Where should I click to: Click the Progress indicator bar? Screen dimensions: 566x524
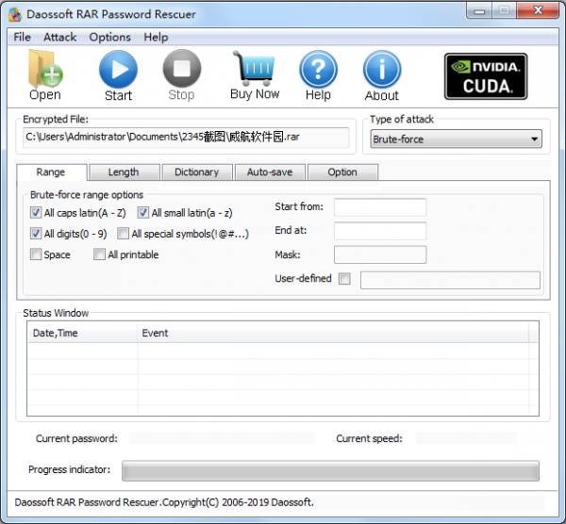(330, 470)
